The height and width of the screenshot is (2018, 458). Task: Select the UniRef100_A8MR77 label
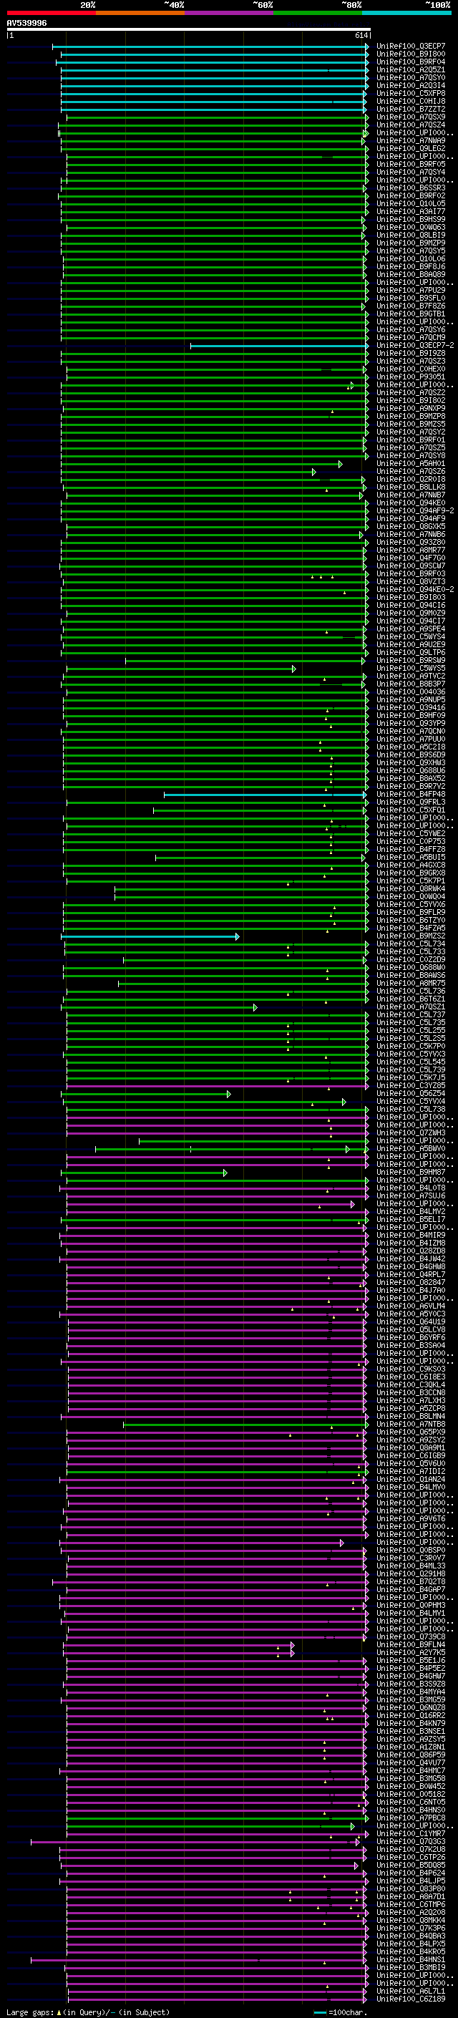411,550
